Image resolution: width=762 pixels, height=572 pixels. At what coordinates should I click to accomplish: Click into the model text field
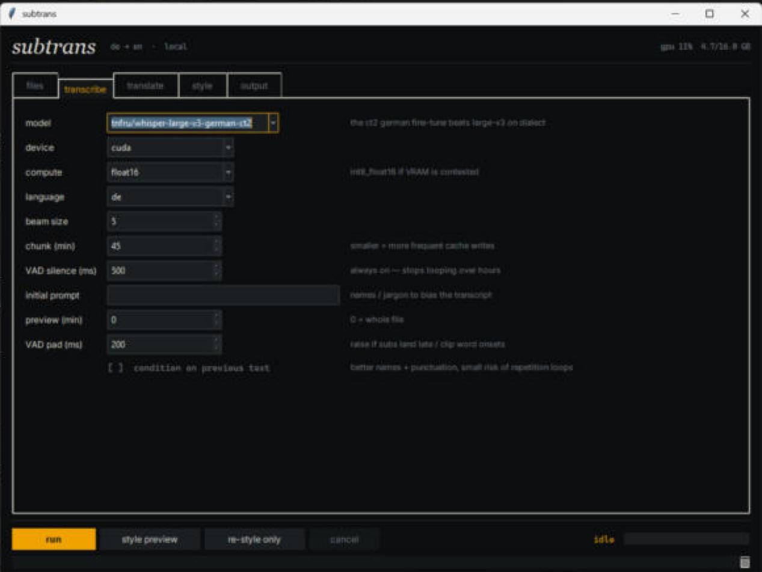(188, 123)
